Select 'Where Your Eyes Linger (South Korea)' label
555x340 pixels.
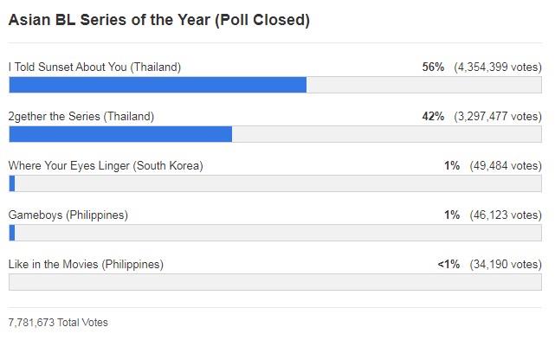[106, 165]
